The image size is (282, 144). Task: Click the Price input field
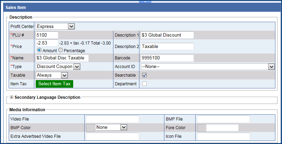point(47,43)
